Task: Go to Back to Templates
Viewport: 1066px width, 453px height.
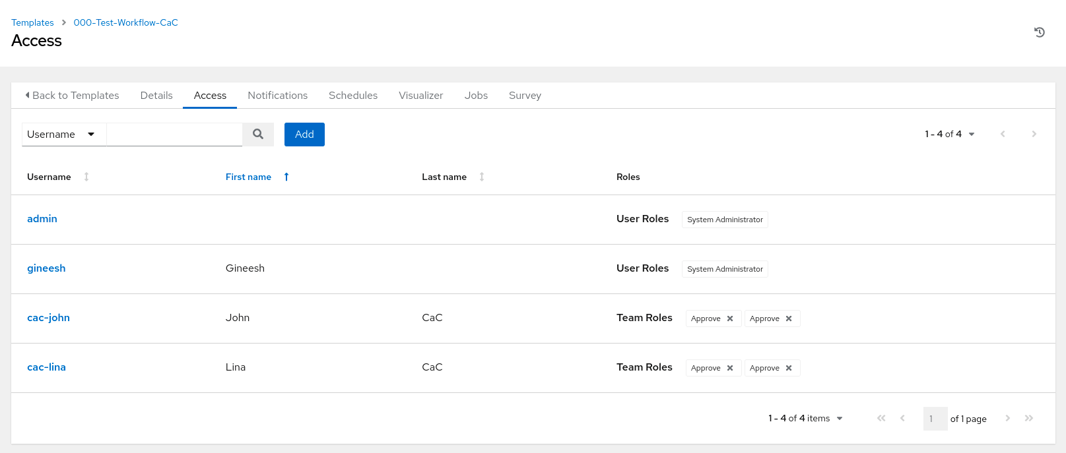Action: coord(72,96)
